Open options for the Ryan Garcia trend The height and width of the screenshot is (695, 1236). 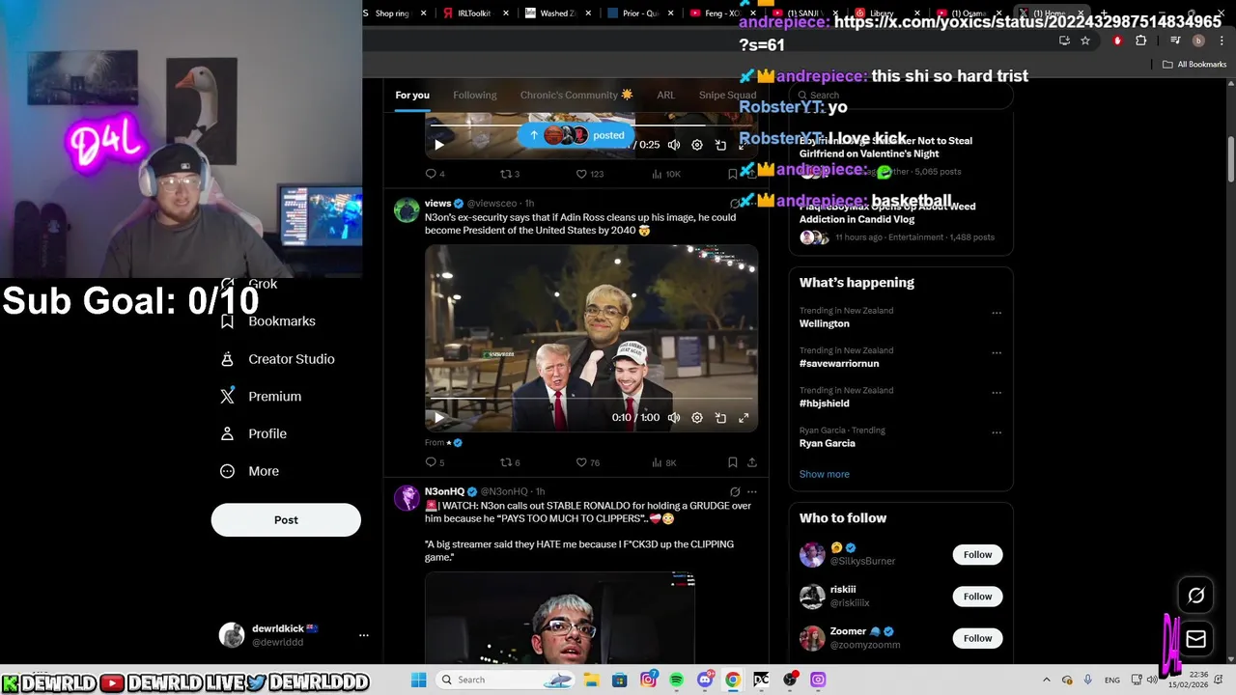point(997,432)
